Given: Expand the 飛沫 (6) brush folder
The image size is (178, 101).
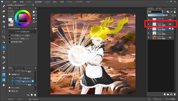Looking at the screenshot, I should coord(9,91).
